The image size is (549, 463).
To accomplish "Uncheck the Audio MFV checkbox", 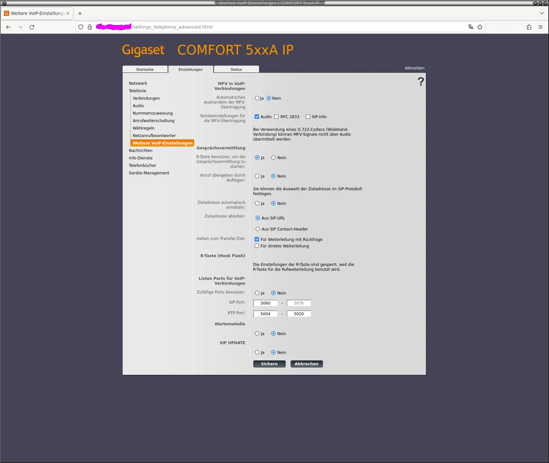I will click(x=257, y=117).
